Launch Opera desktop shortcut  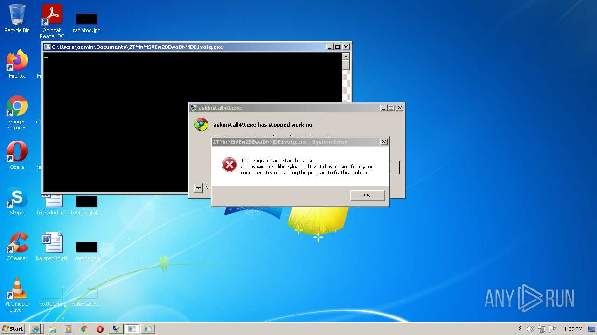coord(17,155)
